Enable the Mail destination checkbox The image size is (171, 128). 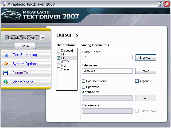(59, 66)
